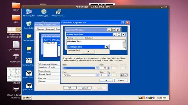Click the preview scrollbar down arrow
Image resolution: width=188 pixels, height=105 pixels.
124,48
